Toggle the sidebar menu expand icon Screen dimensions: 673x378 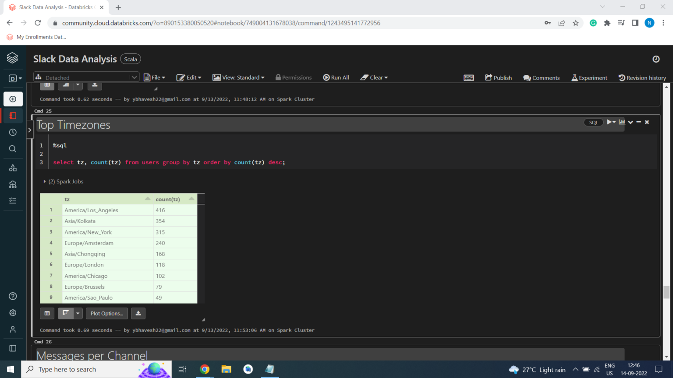pyautogui.click(x=13, y=348)
